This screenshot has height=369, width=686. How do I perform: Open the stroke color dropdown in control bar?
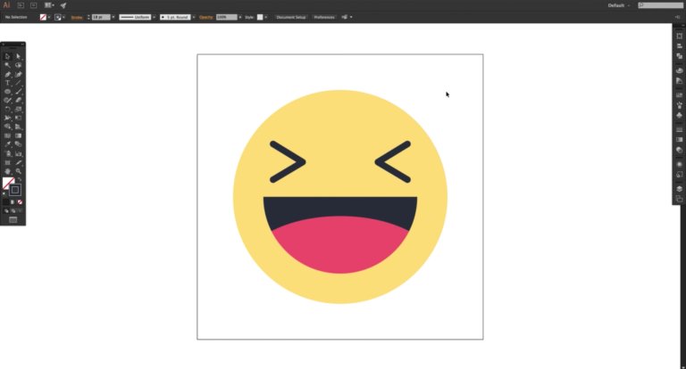[64, 18]
